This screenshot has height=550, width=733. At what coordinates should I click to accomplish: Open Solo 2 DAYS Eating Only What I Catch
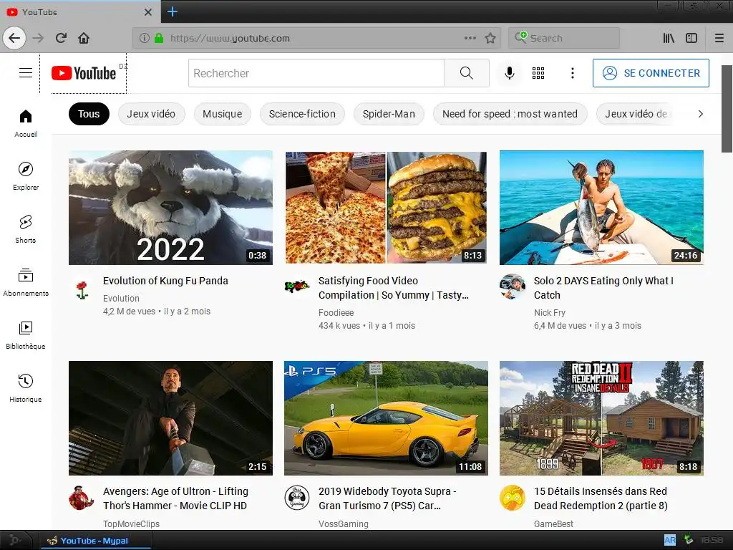(x=603, y=288)
